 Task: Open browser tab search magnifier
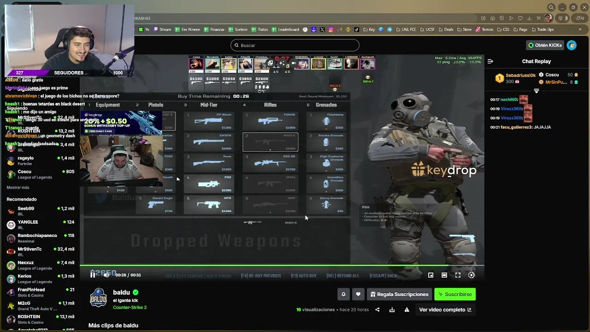click(551, 7)
